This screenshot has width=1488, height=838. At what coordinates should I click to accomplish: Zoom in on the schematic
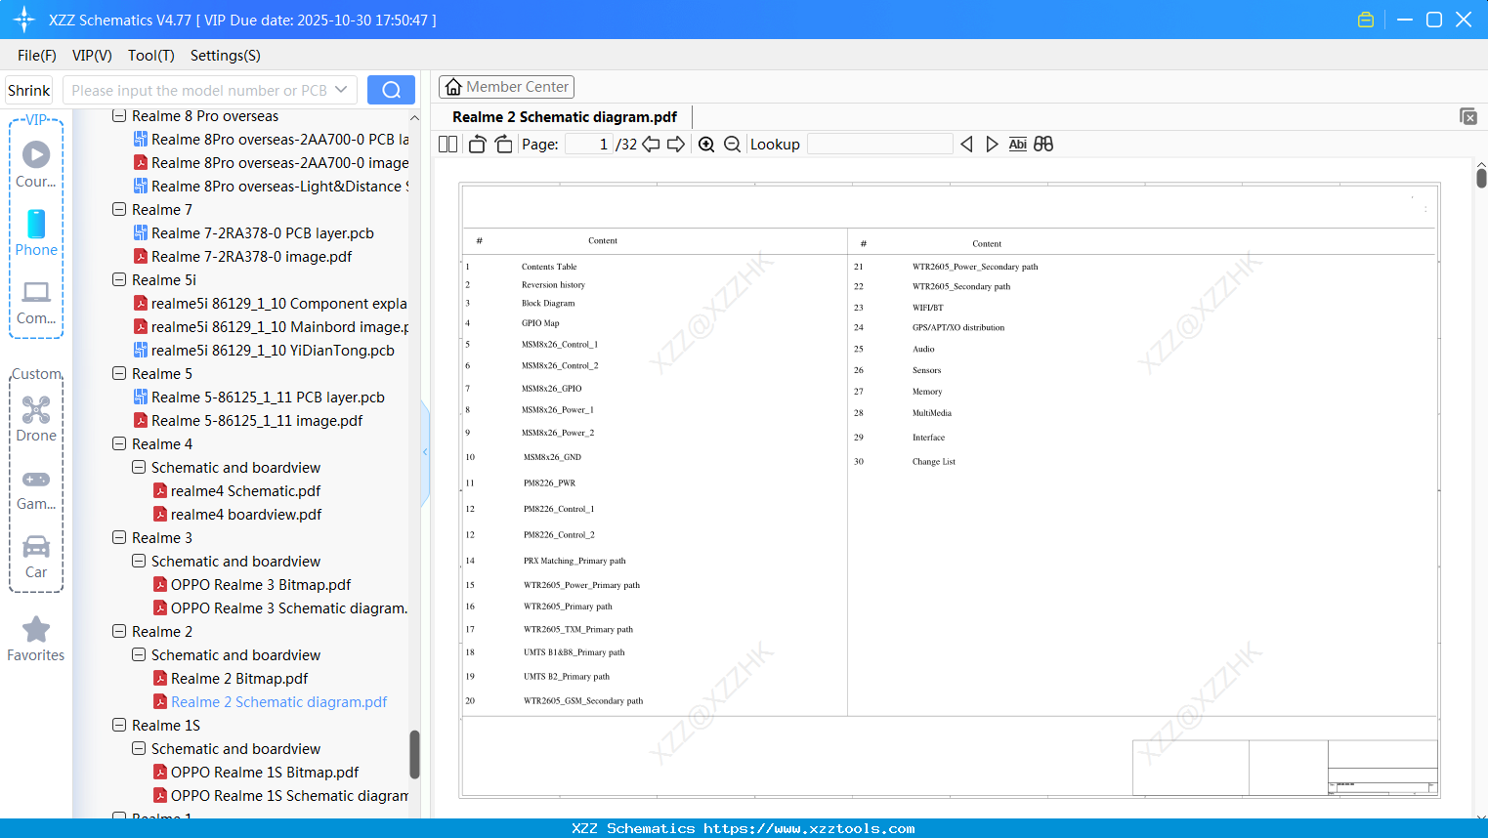pos(706,145)
